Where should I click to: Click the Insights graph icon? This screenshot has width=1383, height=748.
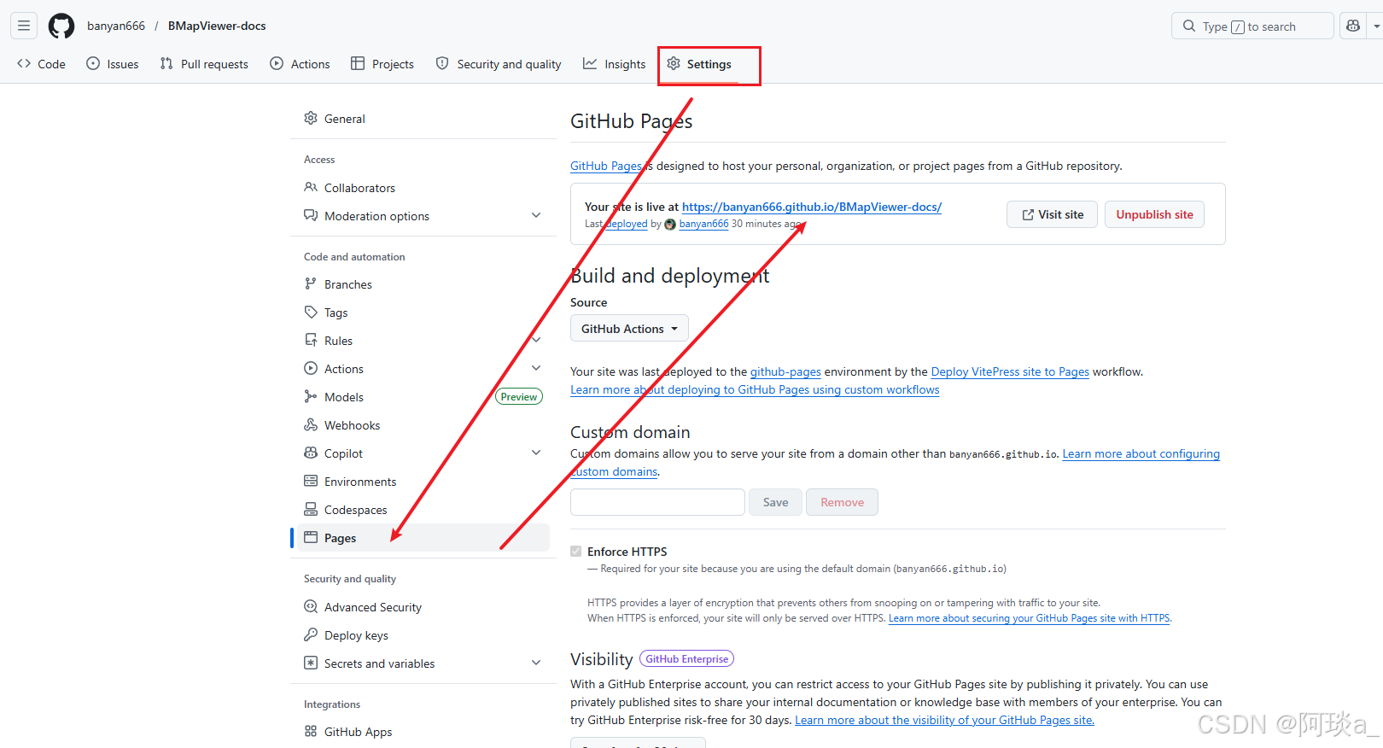[x=590, y=63]
